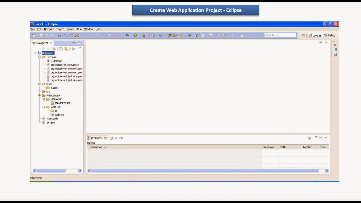Collapse All in the Navigator toolbar
The image size is (361, 203).
[x=61, y=49]
